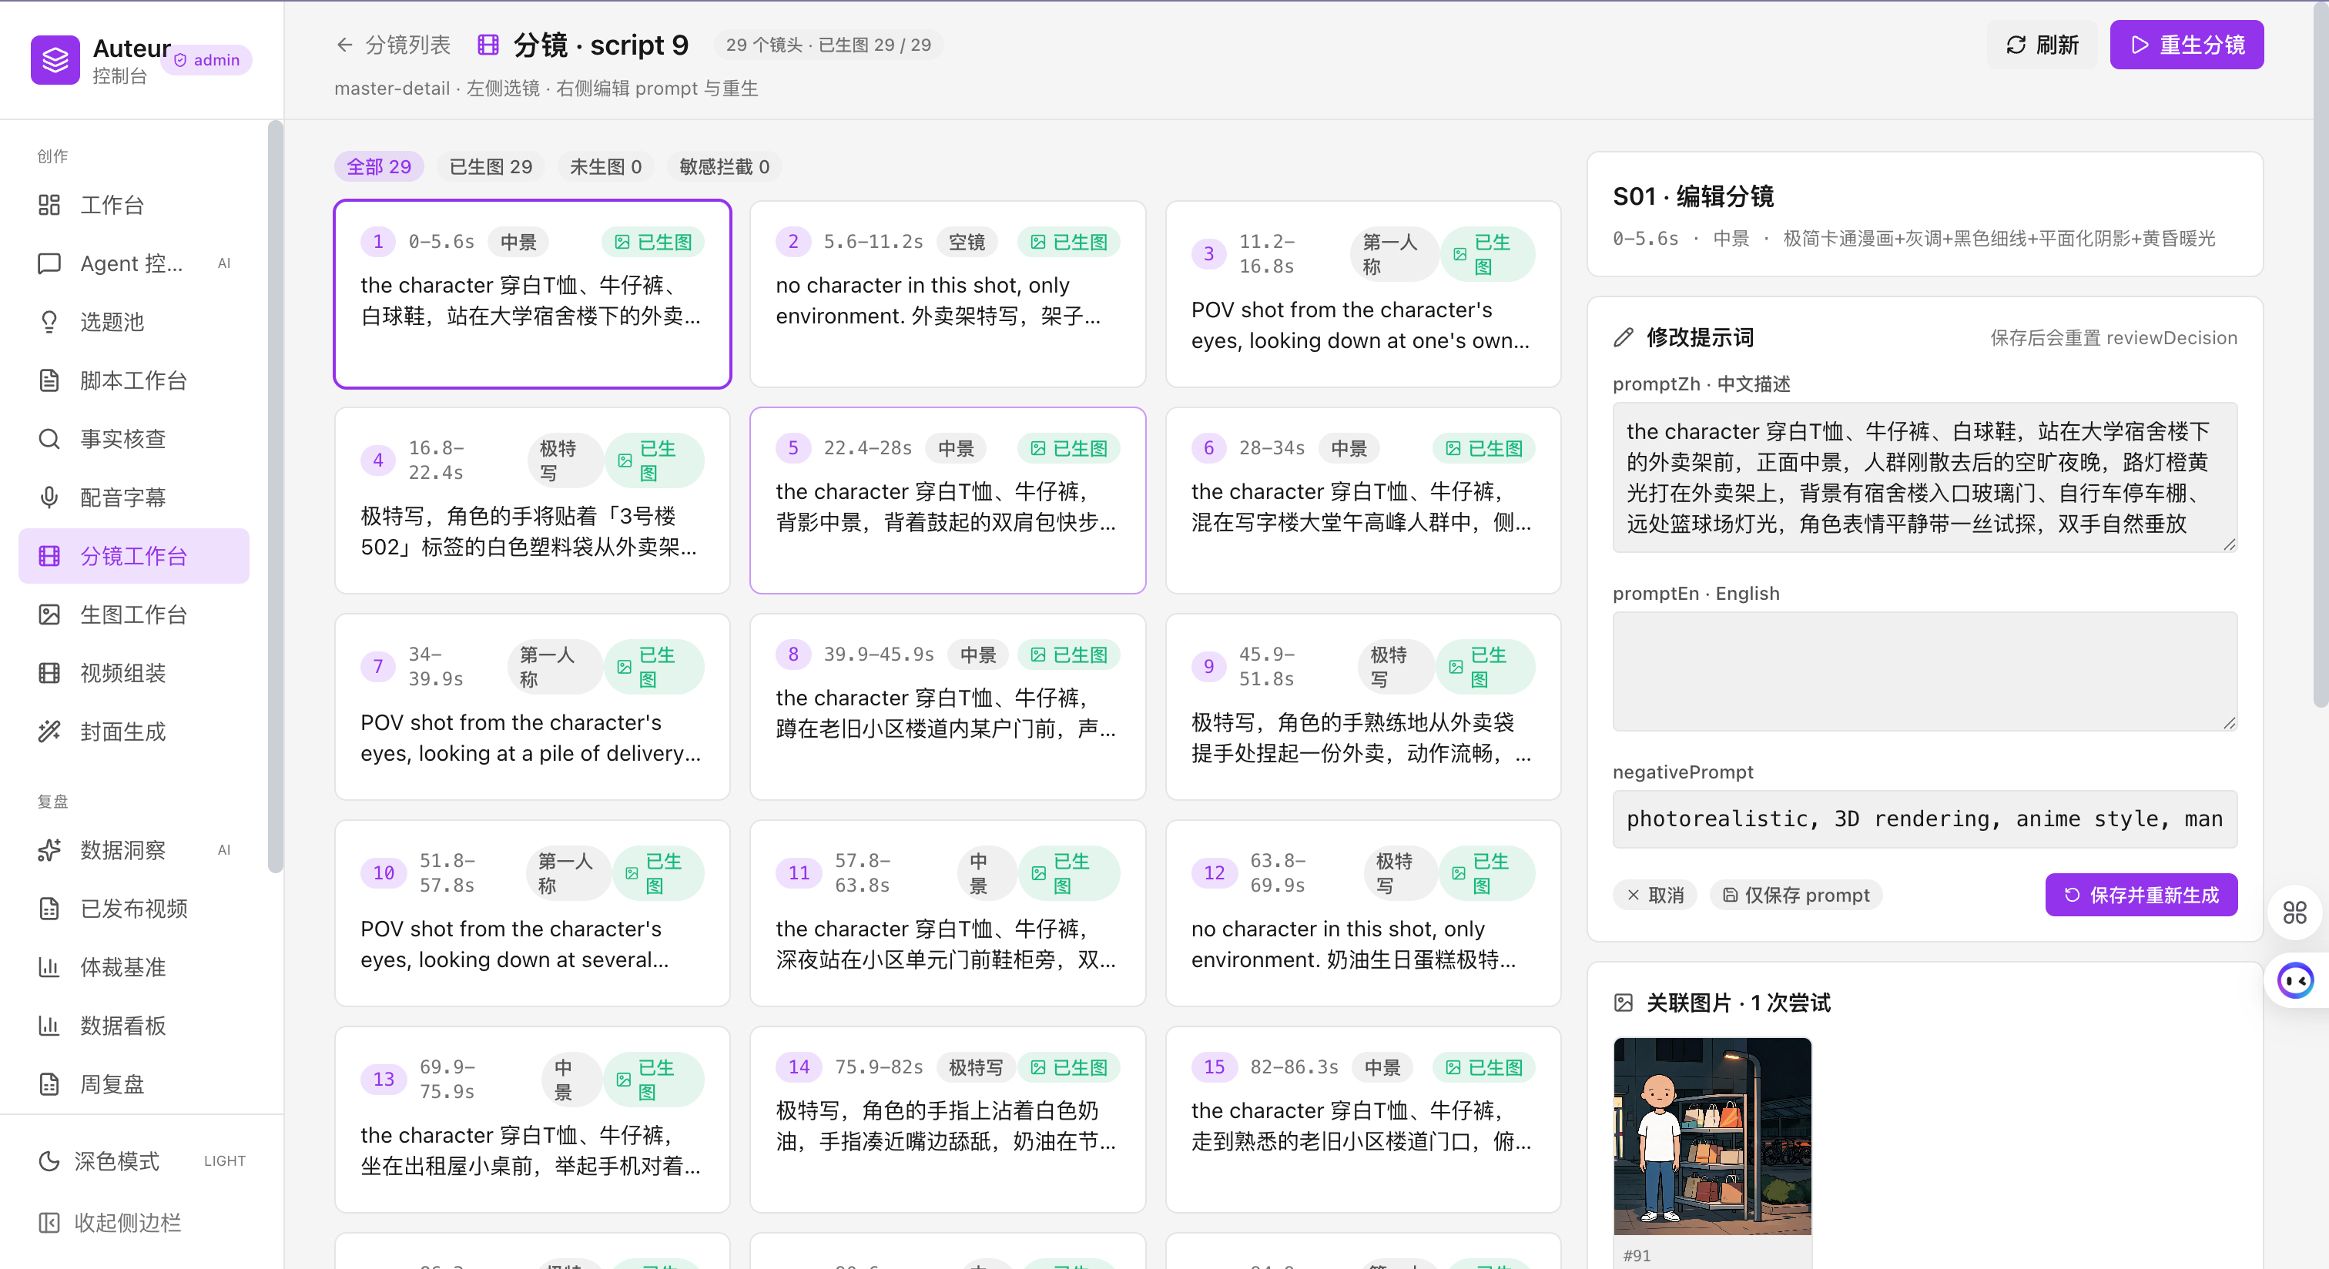This screenshot has height=1269, width=2329.
Task: Click the promptEn English text area
Action: 1925,671
